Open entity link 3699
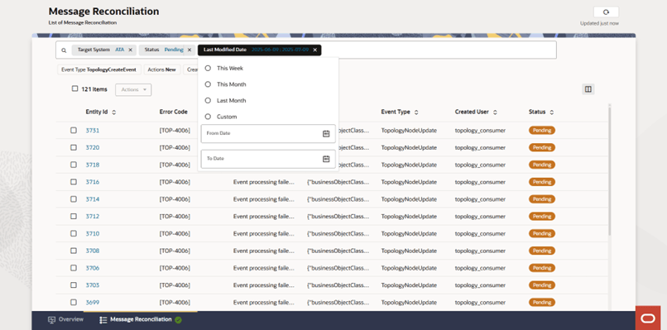 tap(93, 303)
